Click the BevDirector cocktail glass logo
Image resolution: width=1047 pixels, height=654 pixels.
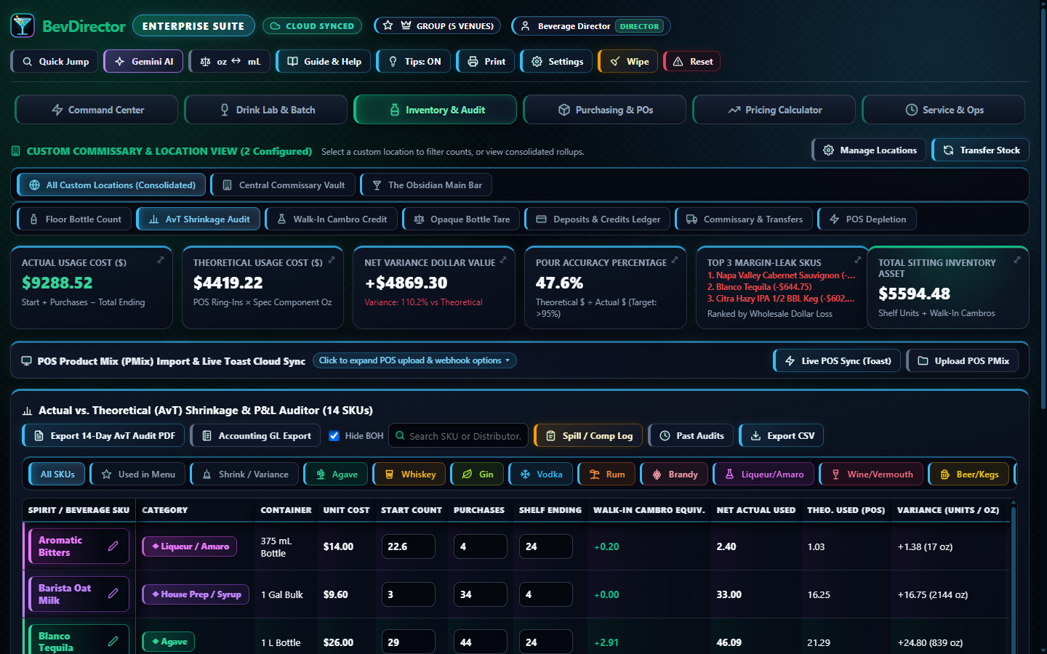coord(23,25)
